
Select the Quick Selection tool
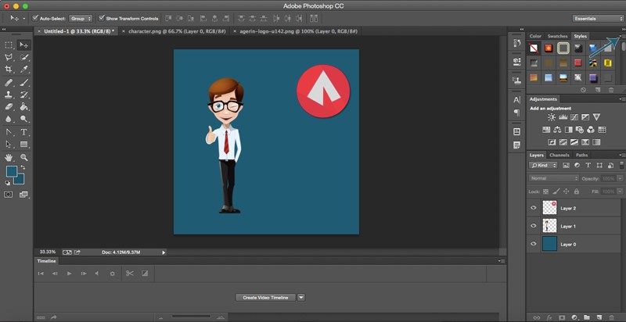pos(24,57)
